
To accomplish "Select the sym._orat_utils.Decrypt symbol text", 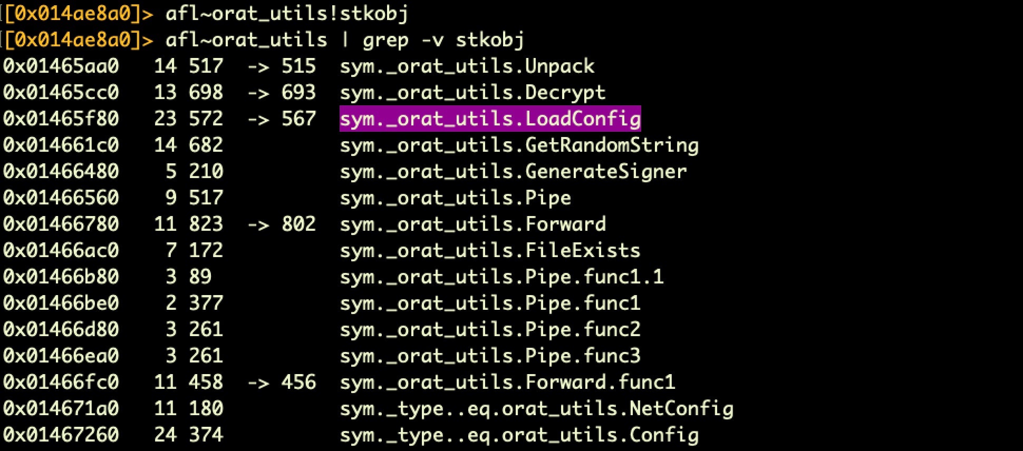I will [x=472, y=92].
